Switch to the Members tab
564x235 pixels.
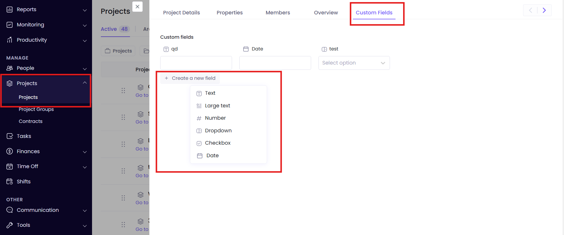(x=278, y=13)
